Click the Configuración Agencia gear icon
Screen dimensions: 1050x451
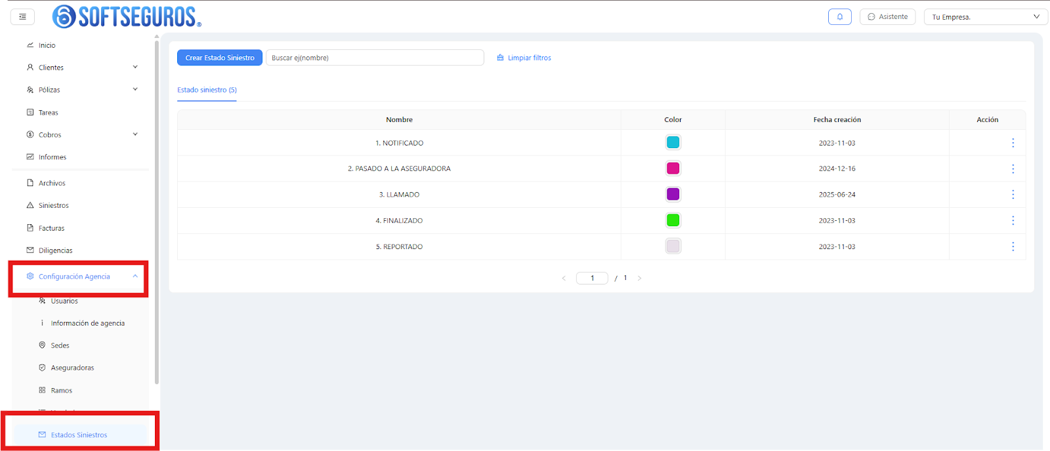(x=30, y=276)
